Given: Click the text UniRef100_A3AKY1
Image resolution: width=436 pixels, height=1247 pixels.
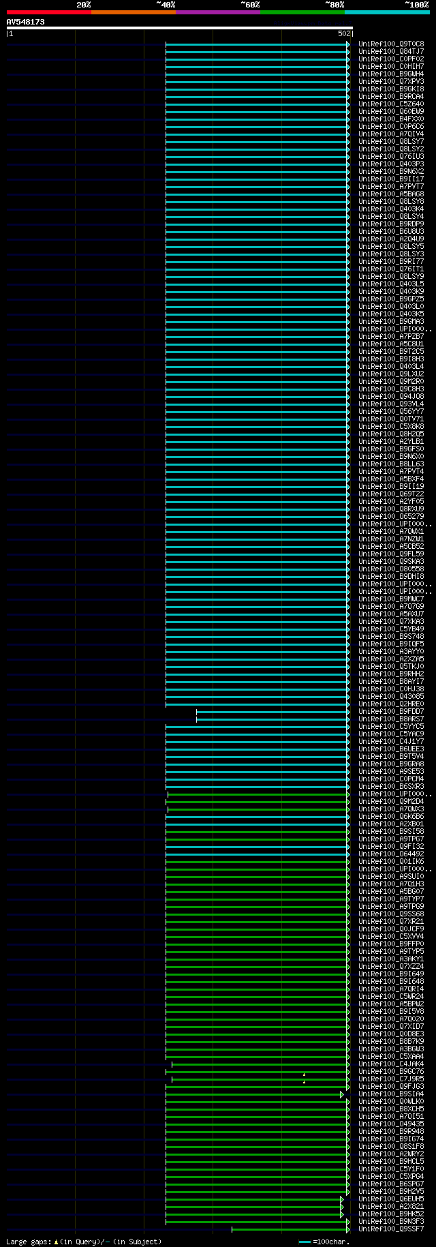Looking at the screenshot, I should click(x=391, y=959).
